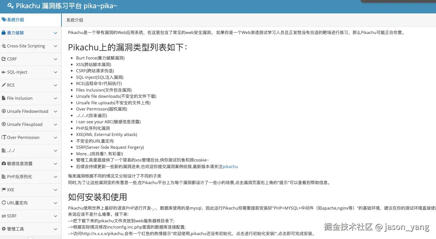Click the camera icon beside 敏感信息泄露
Viewport: 436px width, 239px height.
4,163
